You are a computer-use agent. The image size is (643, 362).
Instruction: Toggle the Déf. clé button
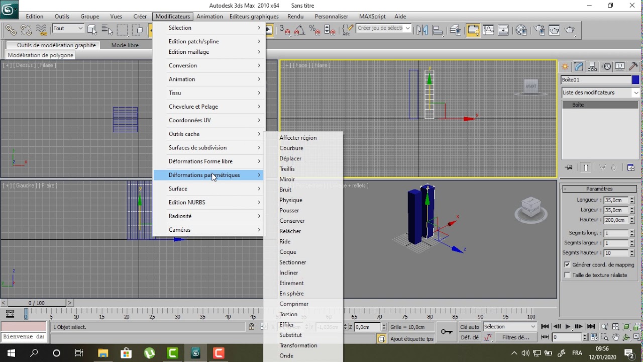point(470,337)
